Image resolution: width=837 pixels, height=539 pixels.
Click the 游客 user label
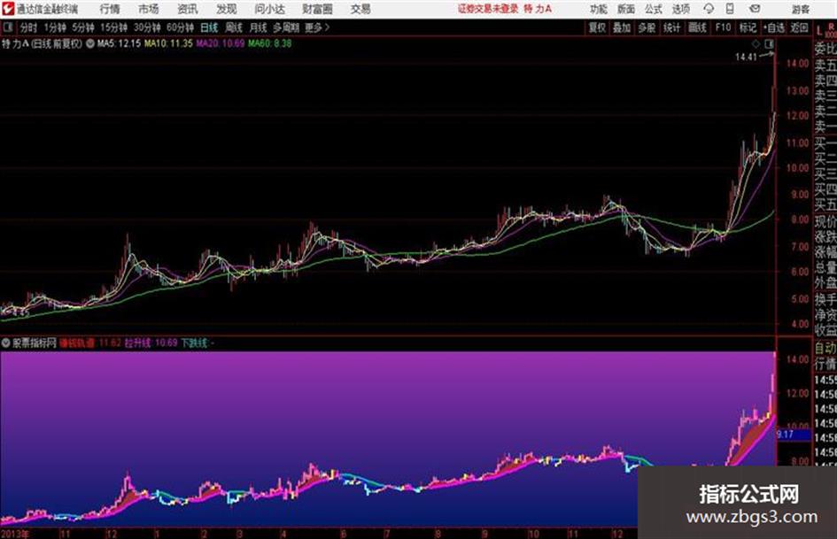coord(800,9)
